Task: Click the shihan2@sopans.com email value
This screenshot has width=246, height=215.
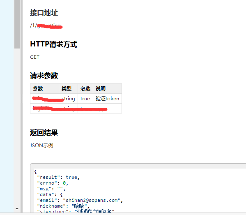Action: click(x=92, y=200)
